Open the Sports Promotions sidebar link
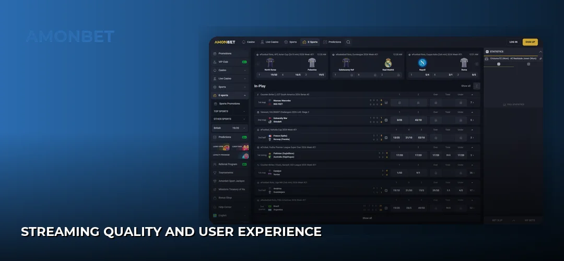564x261 pixels. [229, 103]
